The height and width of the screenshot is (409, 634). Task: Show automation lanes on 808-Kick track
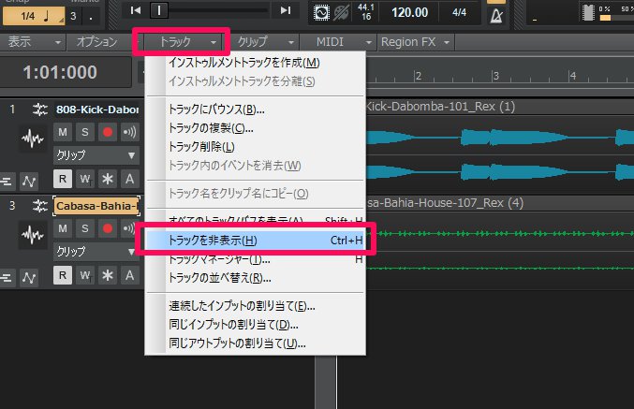click(x=29, y=181)
